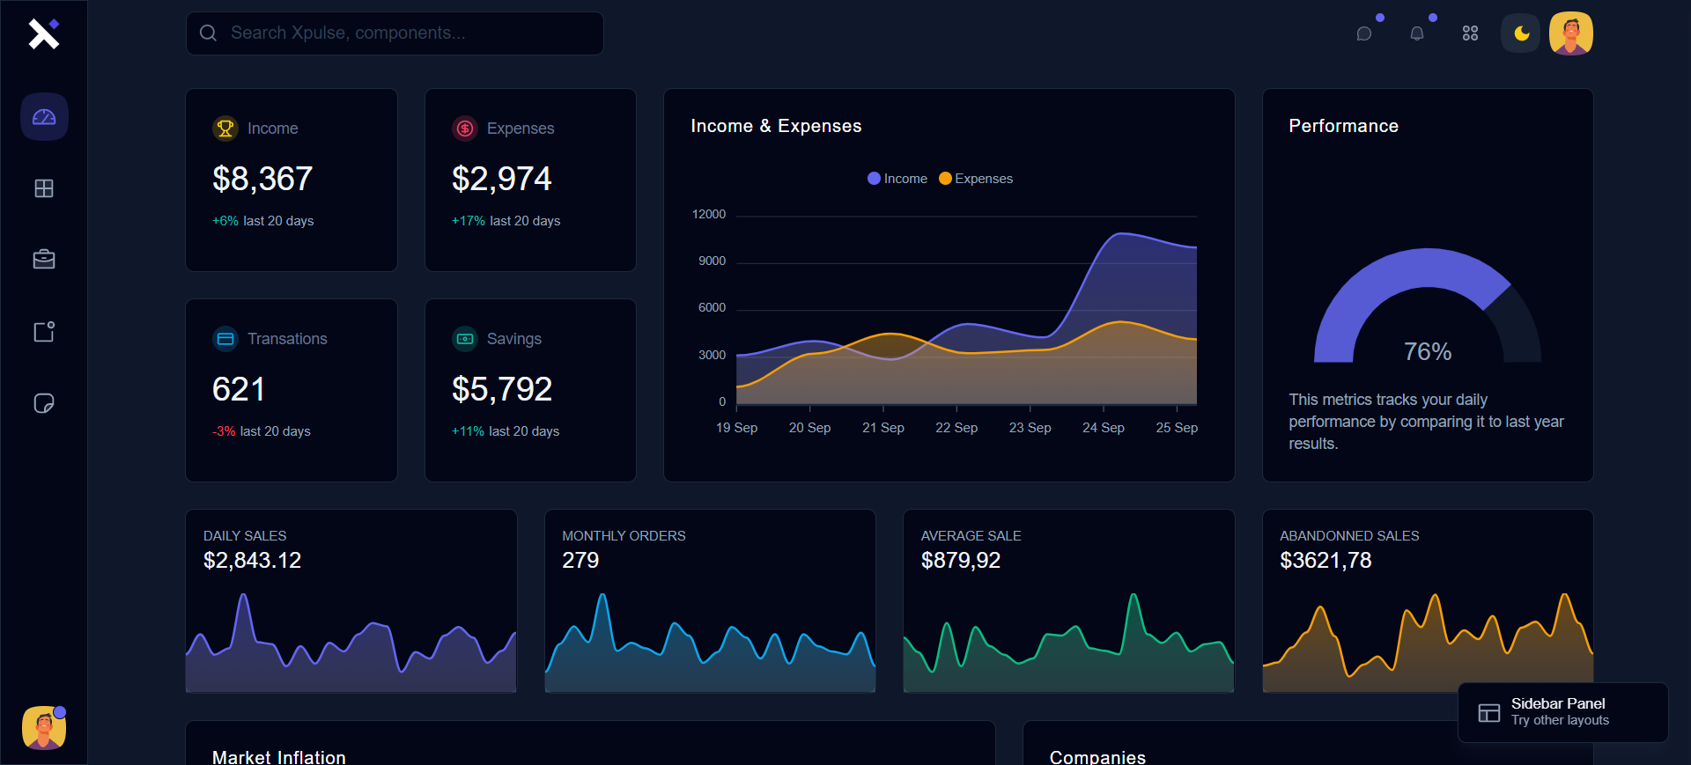Open the user avatar menu top right

1570,33
